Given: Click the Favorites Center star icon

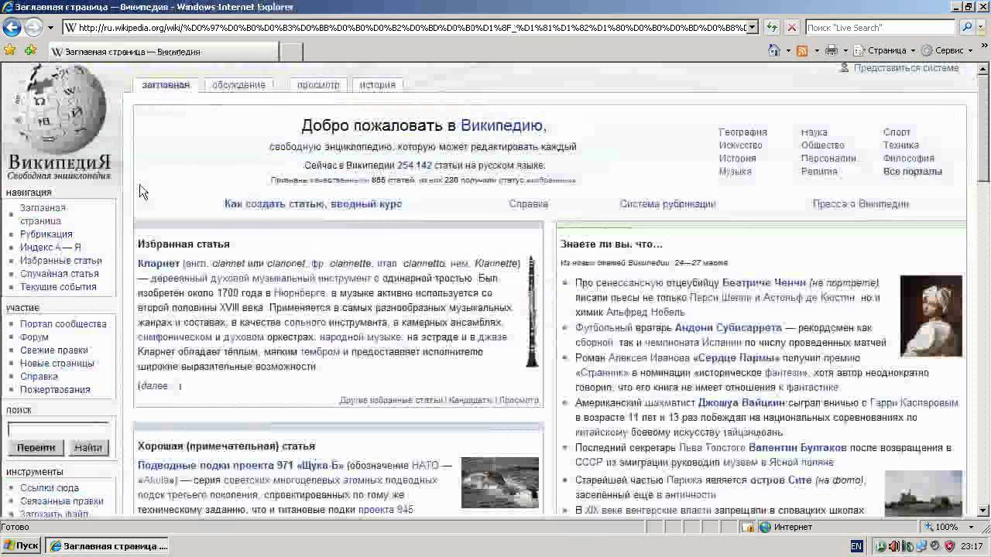Looking at the screenshot, I should click(x=10, y=50).
